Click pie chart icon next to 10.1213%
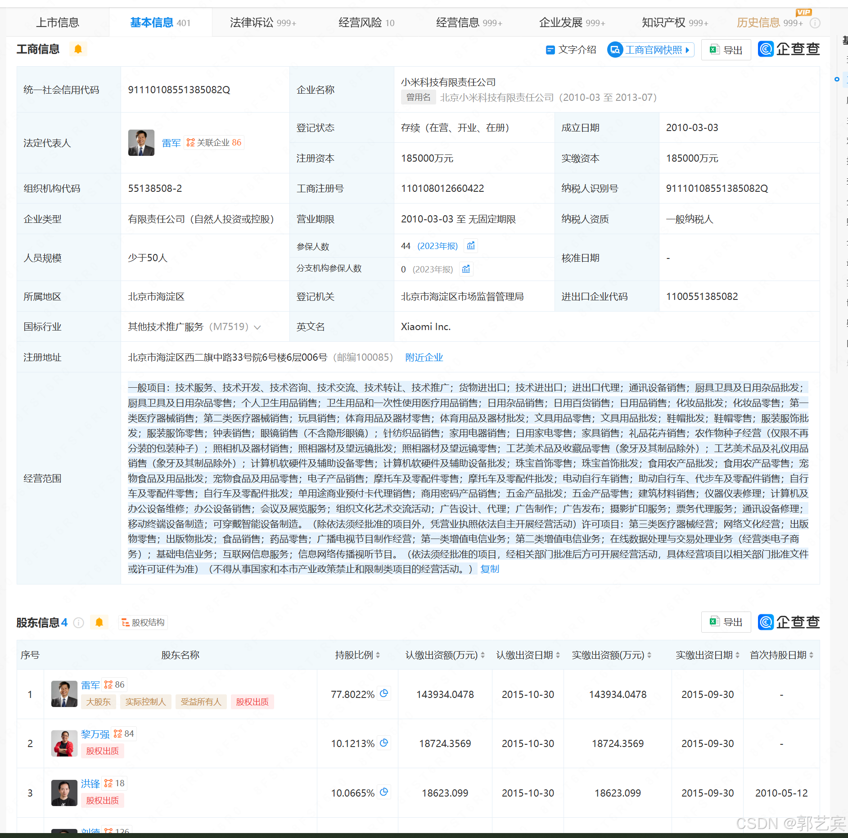 384,743
